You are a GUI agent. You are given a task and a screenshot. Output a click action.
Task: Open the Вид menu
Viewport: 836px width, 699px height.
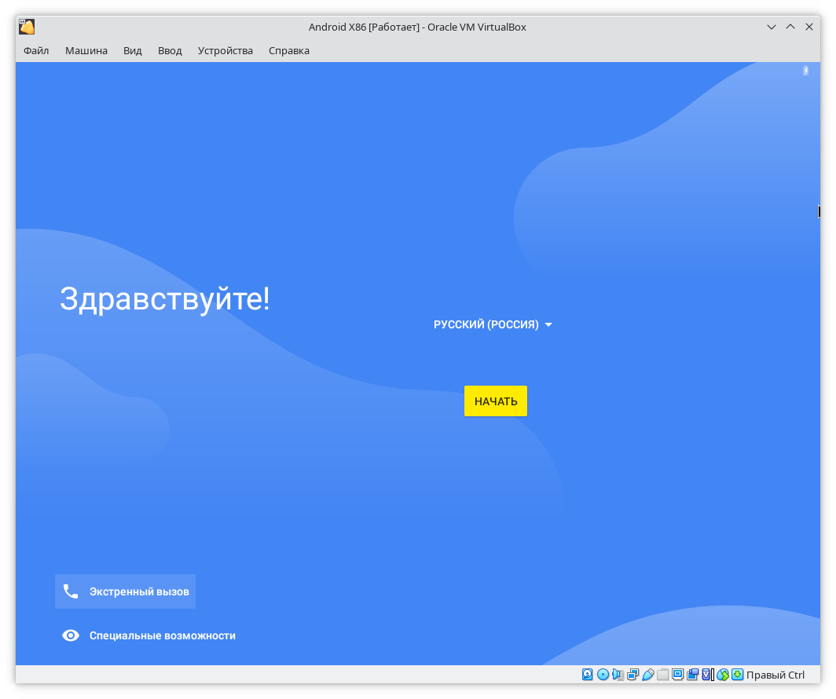133,50
